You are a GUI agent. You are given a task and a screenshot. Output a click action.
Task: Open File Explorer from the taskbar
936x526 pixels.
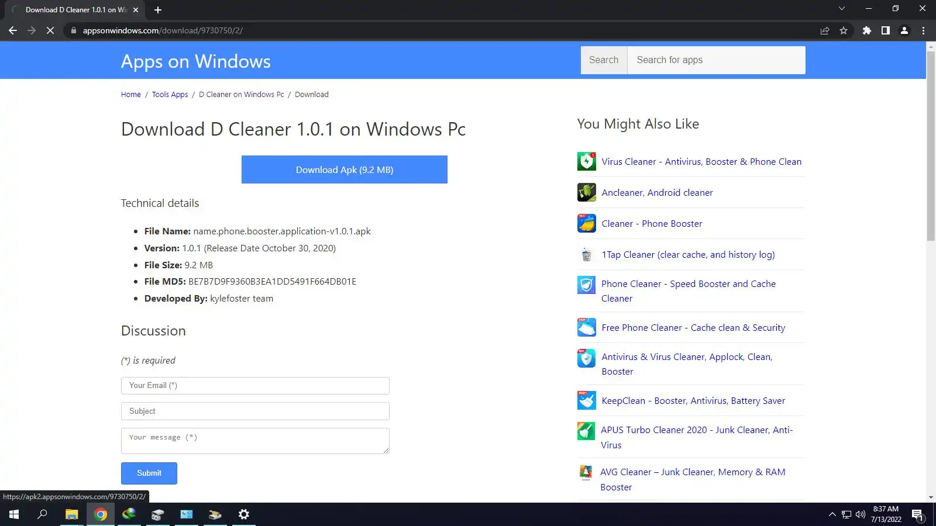point(71,514)
